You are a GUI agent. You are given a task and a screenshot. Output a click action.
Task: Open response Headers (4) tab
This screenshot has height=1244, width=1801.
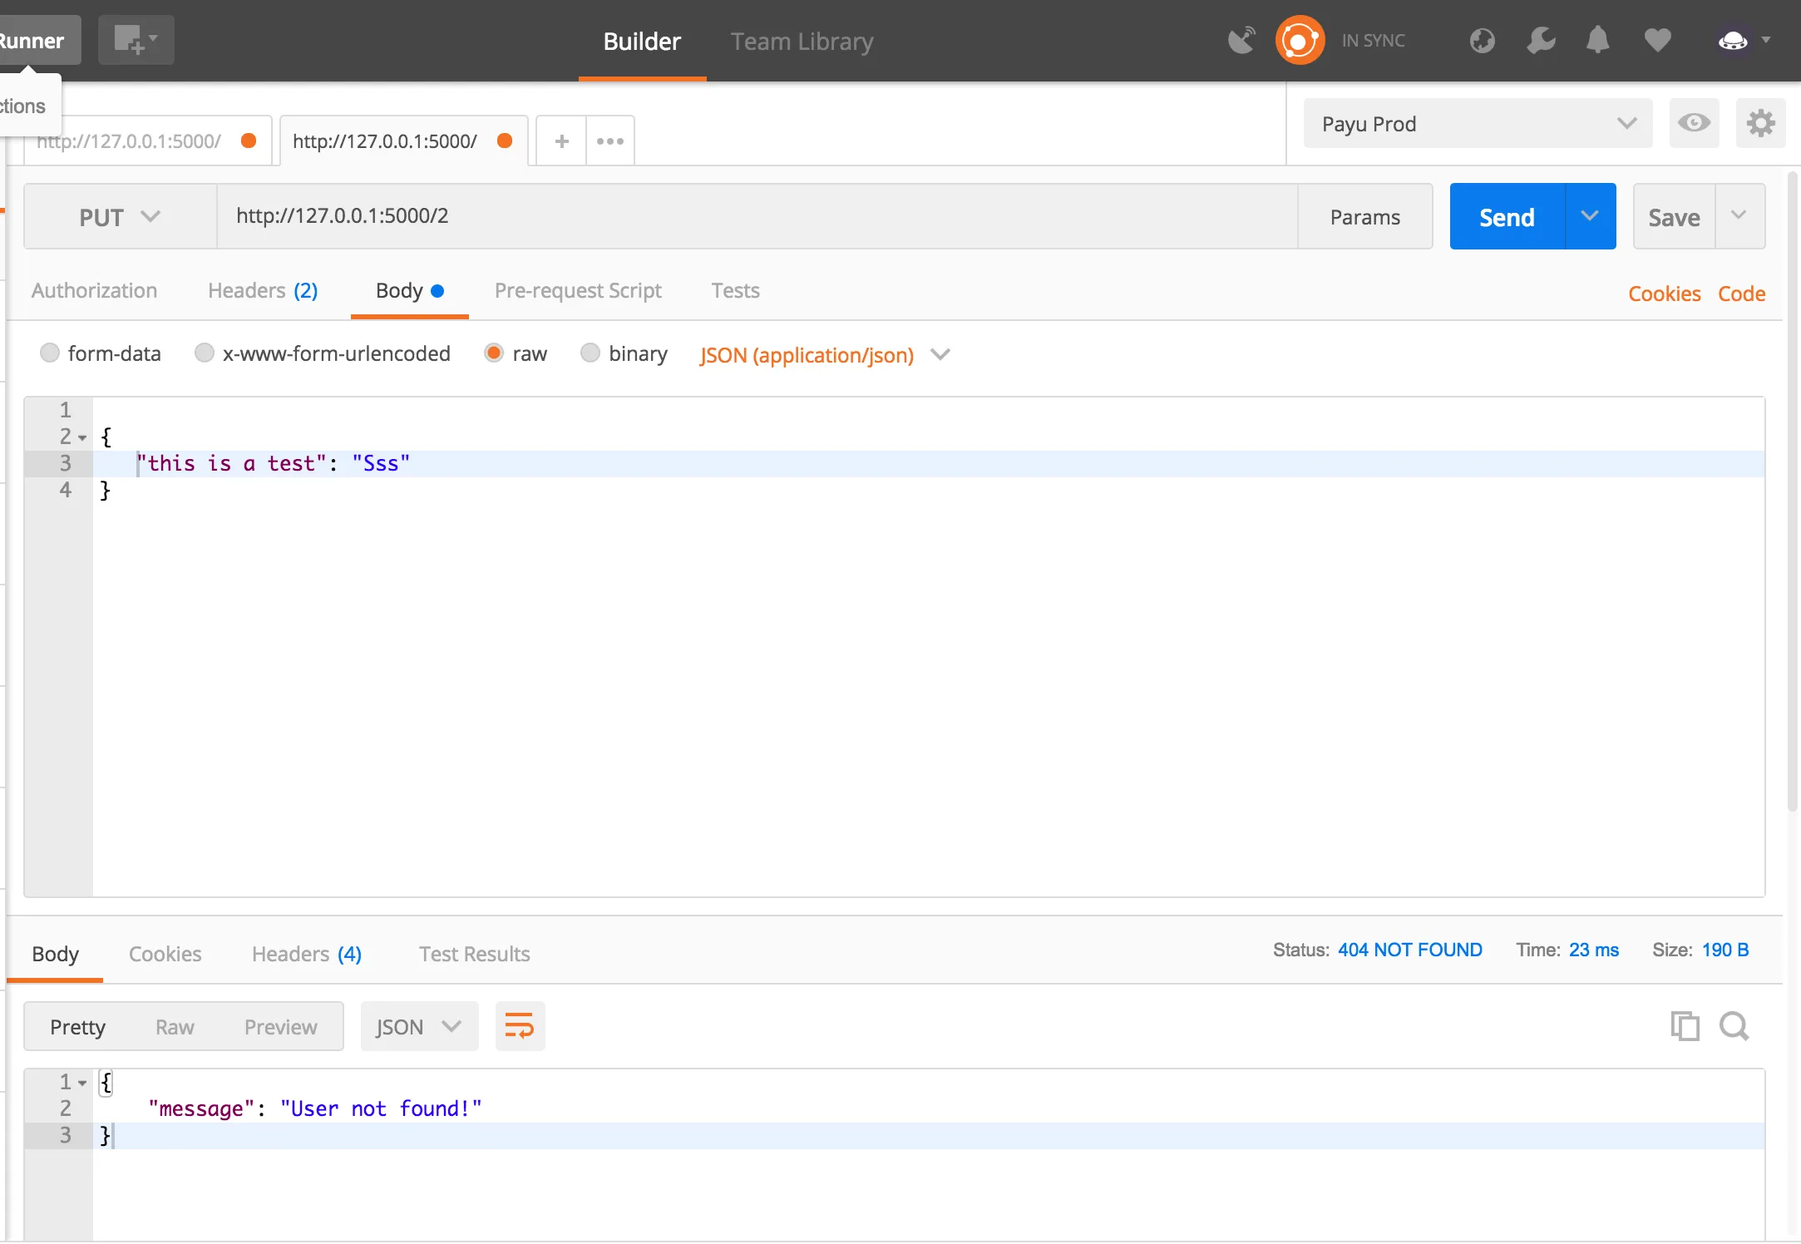(306, 954)
